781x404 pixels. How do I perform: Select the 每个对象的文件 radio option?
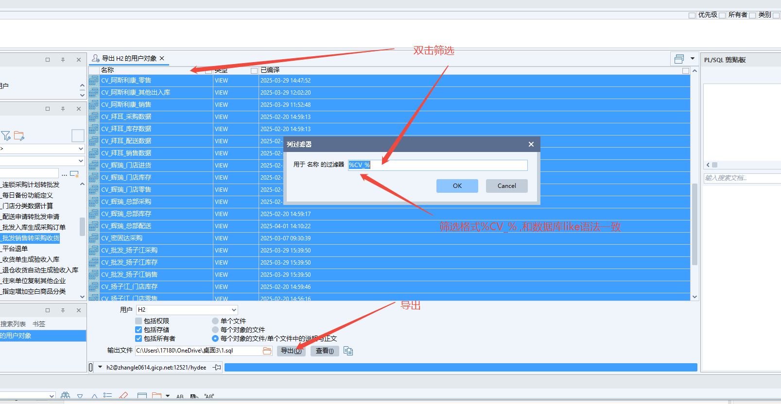(x=215, y=330)
